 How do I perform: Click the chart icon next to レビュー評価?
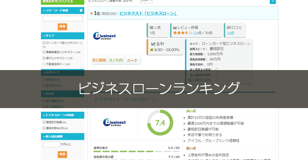175,27
